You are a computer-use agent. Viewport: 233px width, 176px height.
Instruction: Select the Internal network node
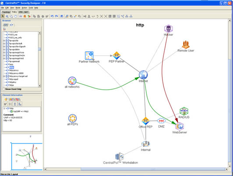[145, 144]
